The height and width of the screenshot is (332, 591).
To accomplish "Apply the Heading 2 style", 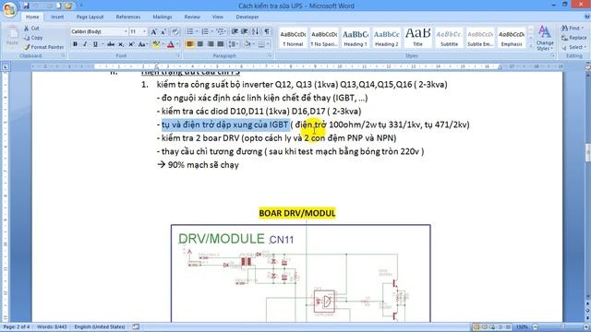I will coord(386,38).
